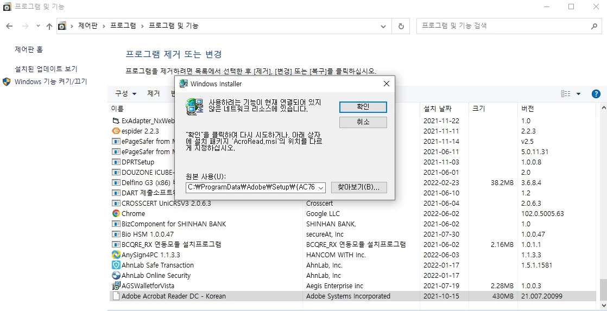The width and height of the screenshot is (607, 311).
Task: Click Google LLC publisher cell
Action: click(x=322, y=213)
